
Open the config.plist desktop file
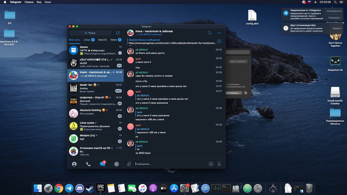coord(252,17)
